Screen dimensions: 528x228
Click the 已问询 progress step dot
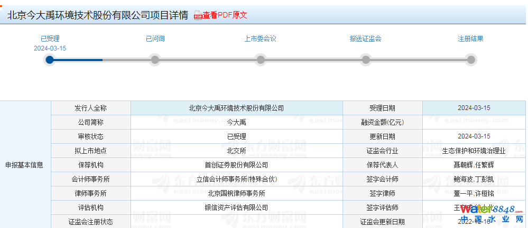click(155, 60)
